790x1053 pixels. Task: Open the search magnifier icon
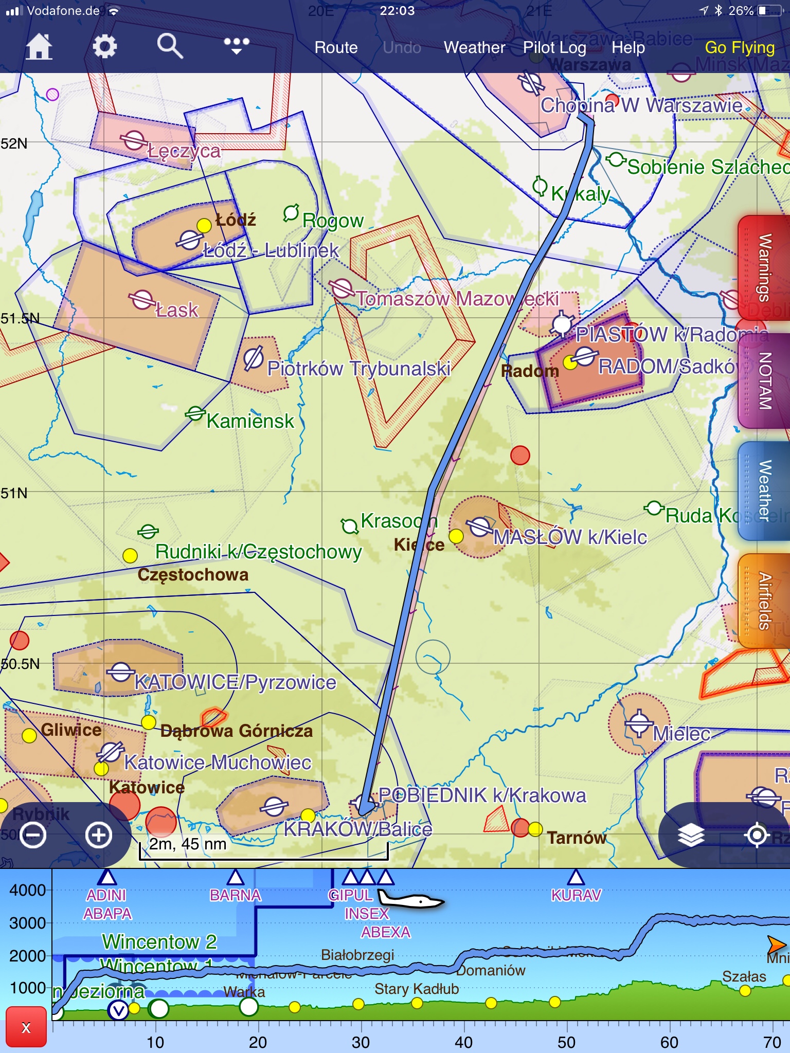point(170,47)
